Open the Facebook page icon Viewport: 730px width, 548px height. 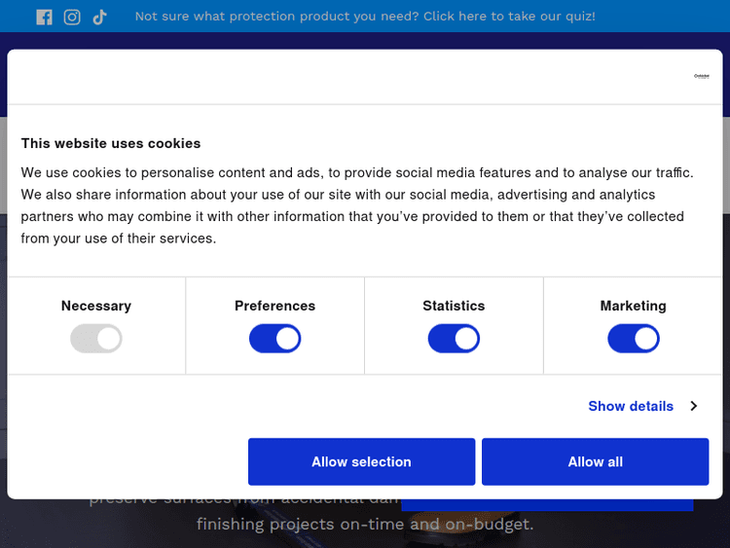point(44,17)
